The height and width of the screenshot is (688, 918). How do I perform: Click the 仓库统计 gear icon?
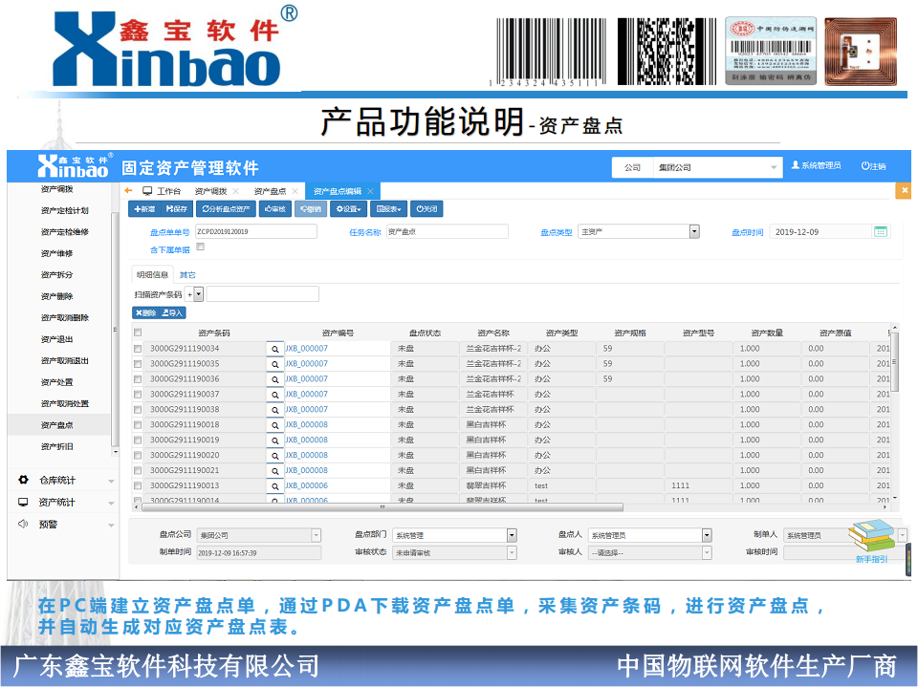[x=23, y=480]
